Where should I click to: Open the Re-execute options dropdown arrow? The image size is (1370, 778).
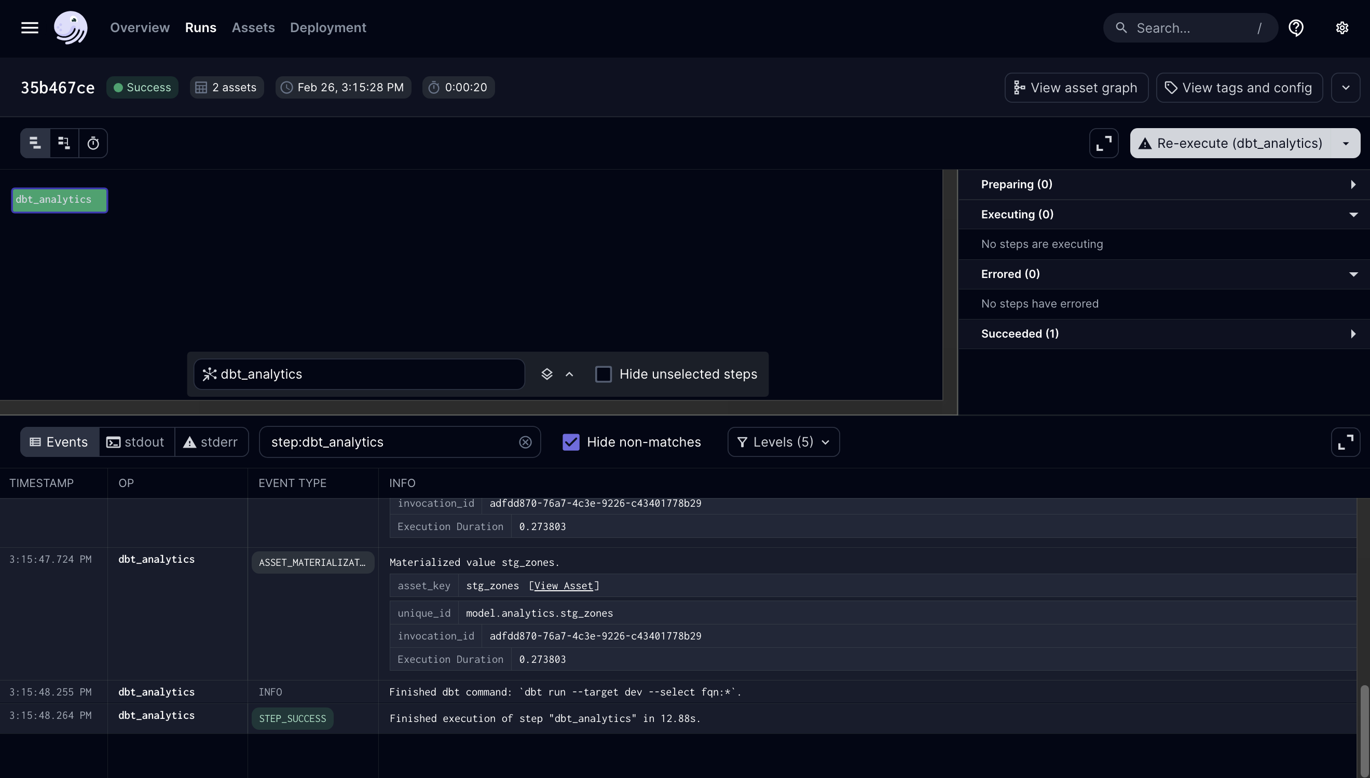point(1346,143)
